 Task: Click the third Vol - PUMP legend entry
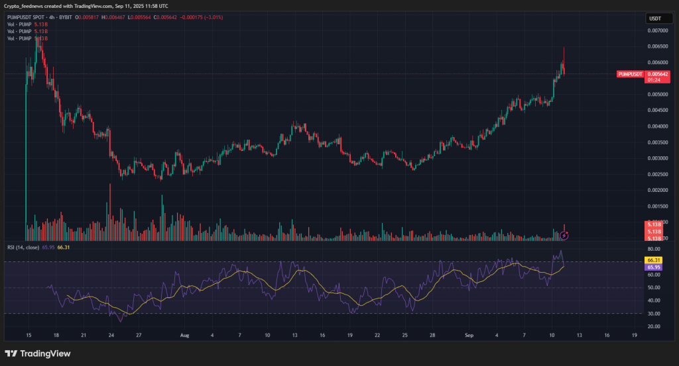21,39
